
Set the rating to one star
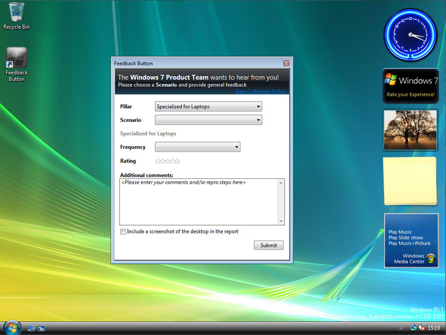pyautogui.click(x=158, y=161)
